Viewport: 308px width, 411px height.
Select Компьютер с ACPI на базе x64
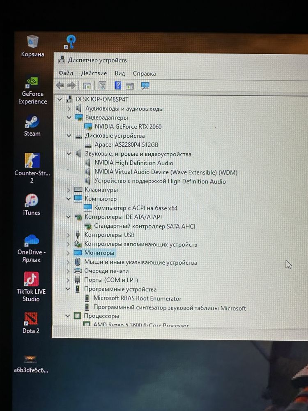[x=136, y=208]
